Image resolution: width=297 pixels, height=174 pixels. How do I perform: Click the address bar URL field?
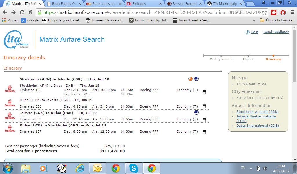click(x=151, y=12)
